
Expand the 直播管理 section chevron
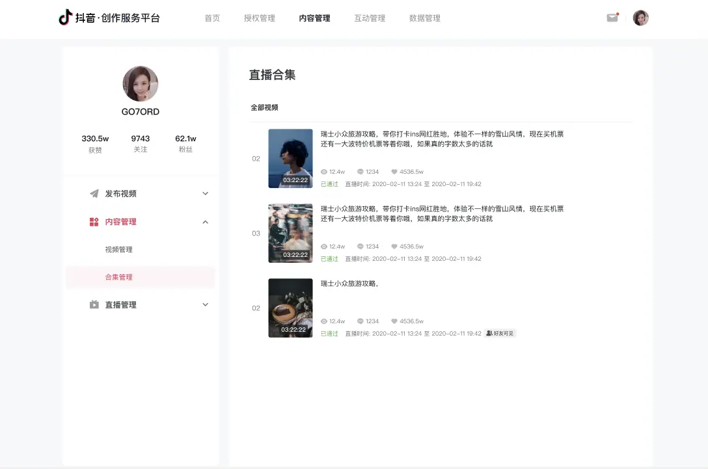[x=206, y=304]
